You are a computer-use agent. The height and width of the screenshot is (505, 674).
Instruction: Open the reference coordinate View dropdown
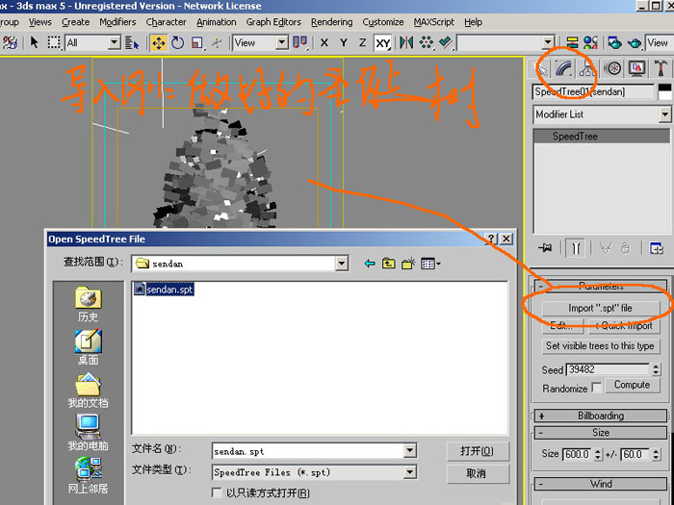(281, 42)
